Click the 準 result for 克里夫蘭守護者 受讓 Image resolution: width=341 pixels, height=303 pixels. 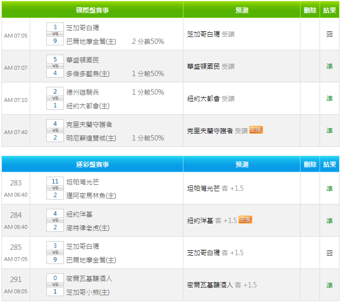(x=329, y=131)
